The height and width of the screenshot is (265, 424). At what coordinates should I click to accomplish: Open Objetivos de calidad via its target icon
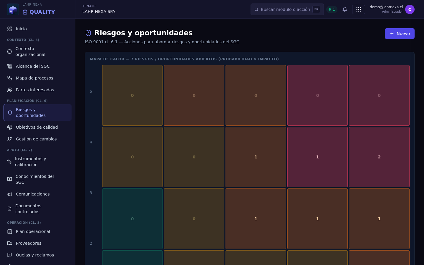pos(10,127)
